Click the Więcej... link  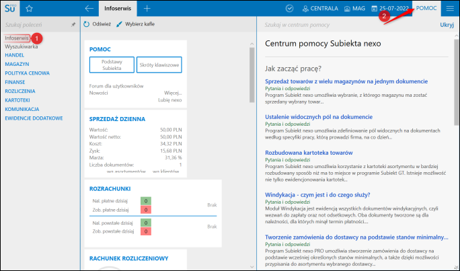click(173, 93)
